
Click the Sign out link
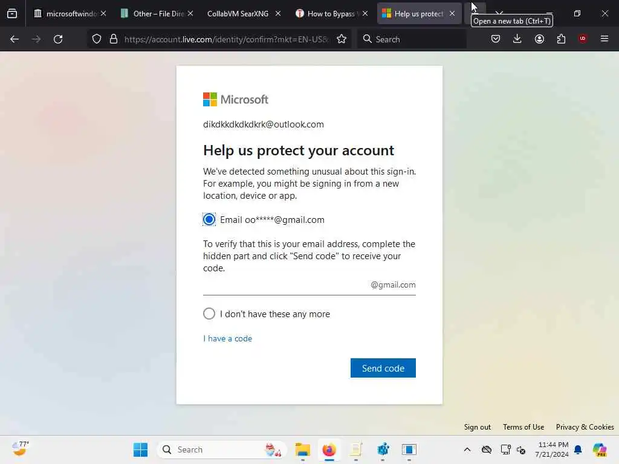pyautogui.click(x=478, y=427)
